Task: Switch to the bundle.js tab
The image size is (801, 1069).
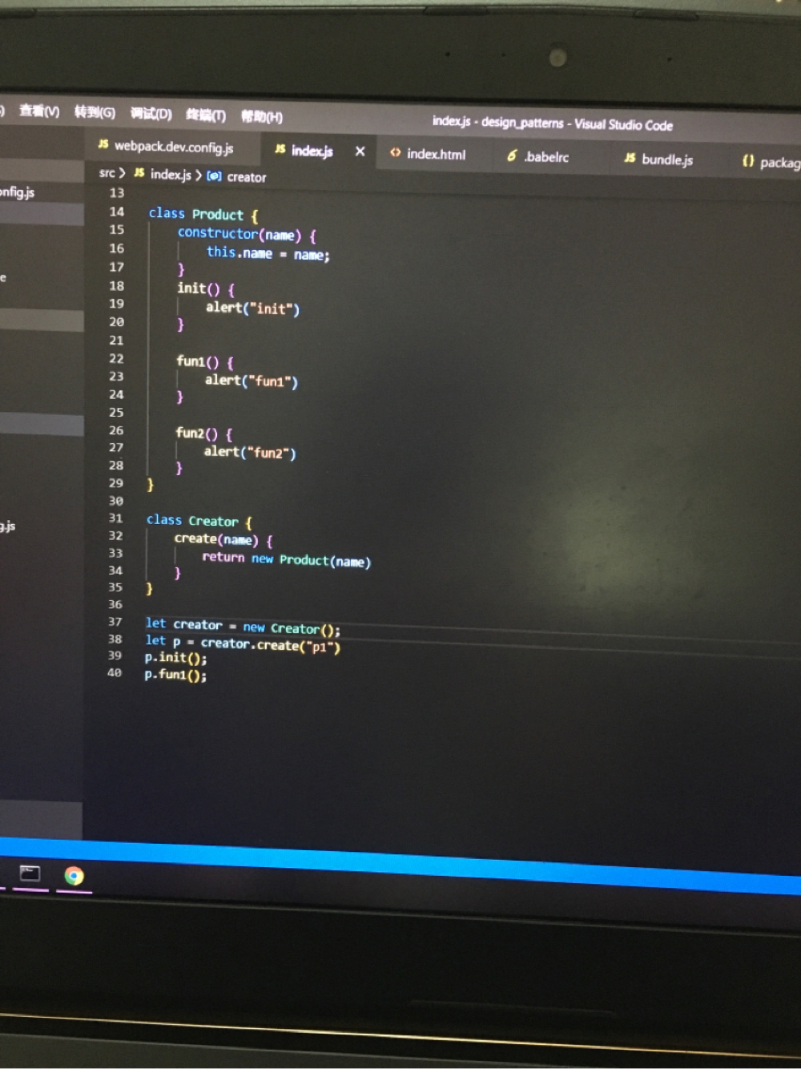Action: 667,159
